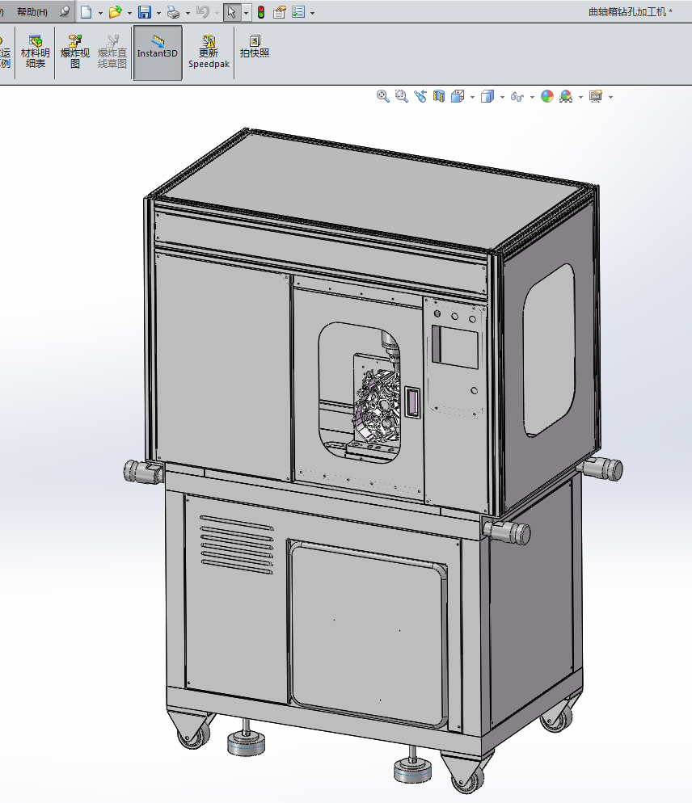Save the assembly with the floppy icon
This screenshot has height=803, width=692.
click(x=145, y=12)
